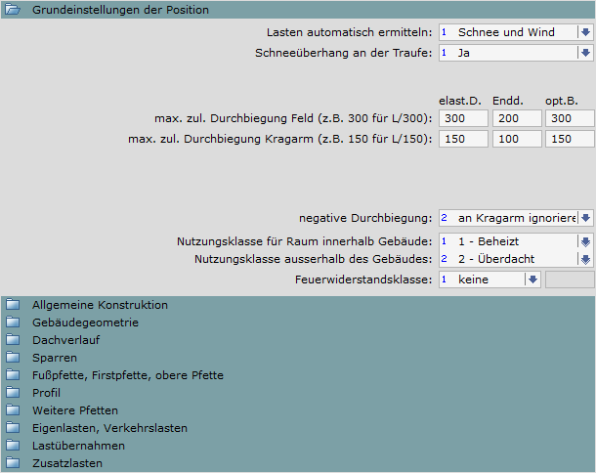Click folder icon next to Profil
The height and width of the screenshot is (473, 596).
click(x=13, y=393)
